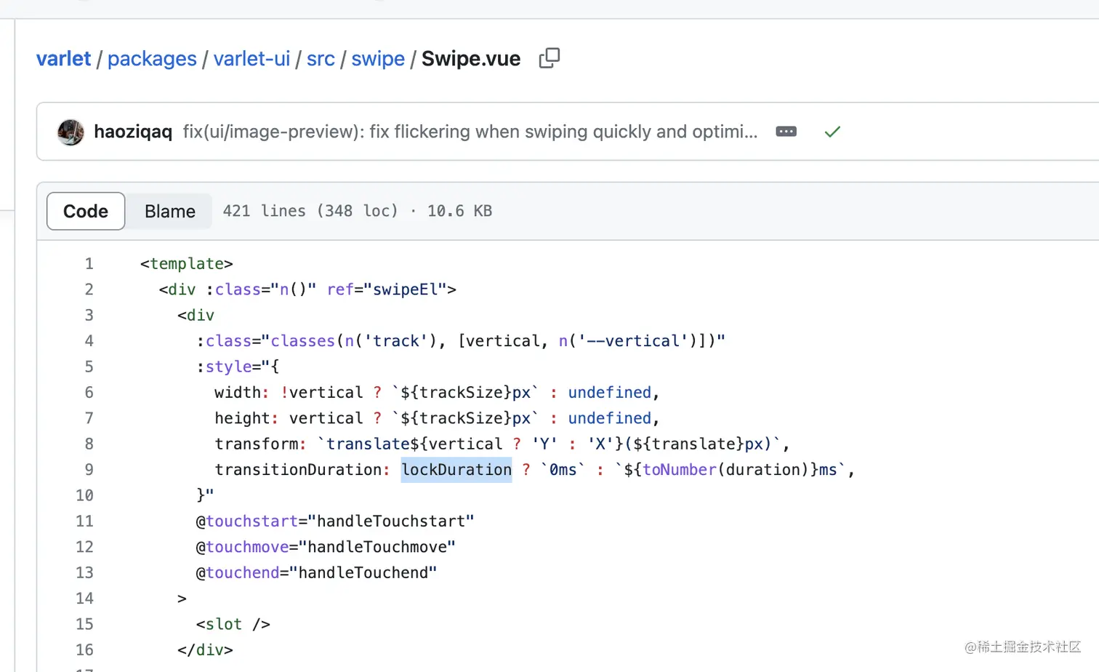Viewport: 1099px width, 672px height.
Task: Click the copy path icon
Action: click(x=549, y=58)
